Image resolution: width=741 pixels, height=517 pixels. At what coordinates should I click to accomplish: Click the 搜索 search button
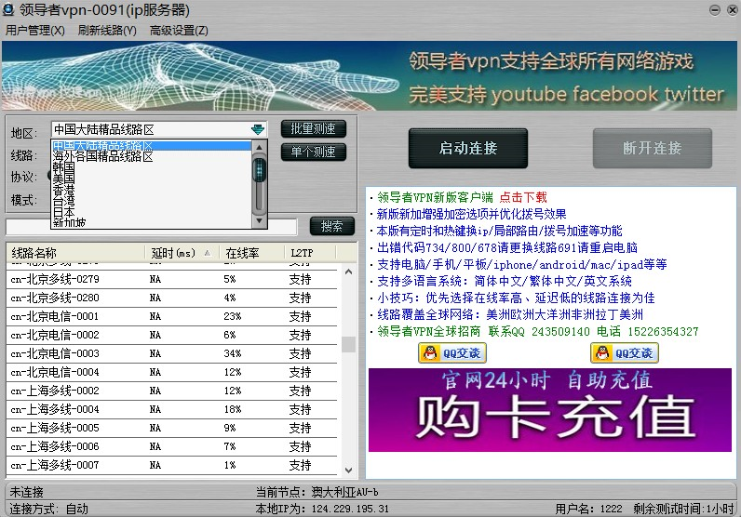(x=331, y=226)
